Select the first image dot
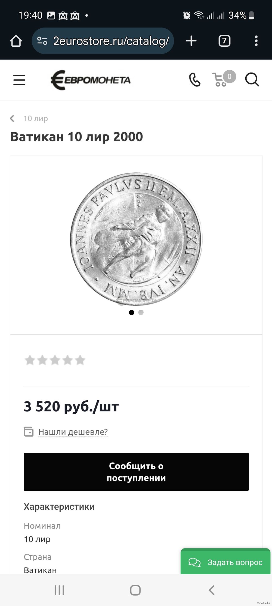Image resolution: width=272 pixels, height=606 pixels. point(132,313)
